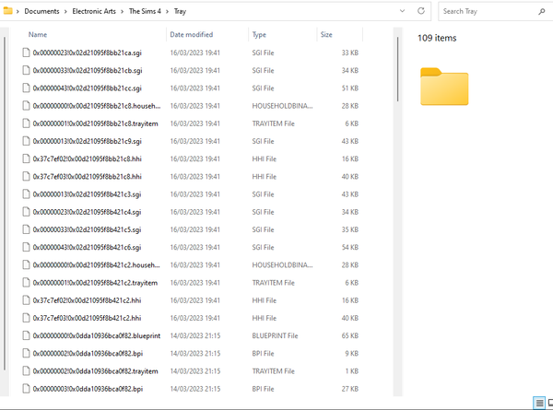Select file icon of 0x00000023!0x02d21095f8bb21ca.sgi
The image size is (553, 410).
point(26,53)
